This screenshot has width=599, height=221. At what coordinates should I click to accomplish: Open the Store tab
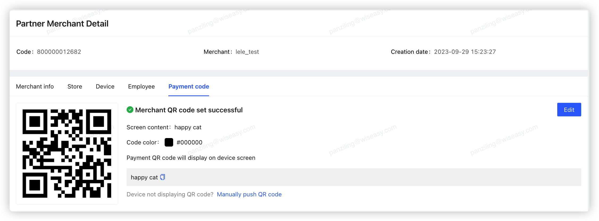coord(74,86)
